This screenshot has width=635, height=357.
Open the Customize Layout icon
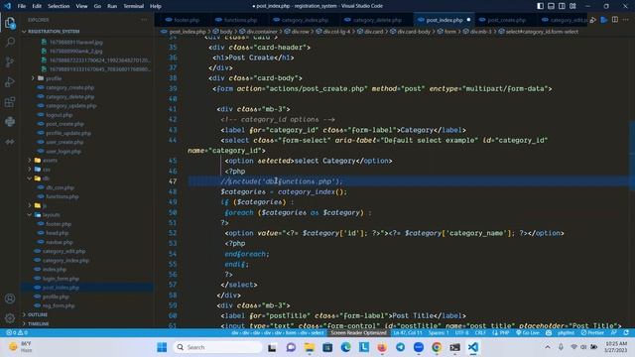(572, 6)
